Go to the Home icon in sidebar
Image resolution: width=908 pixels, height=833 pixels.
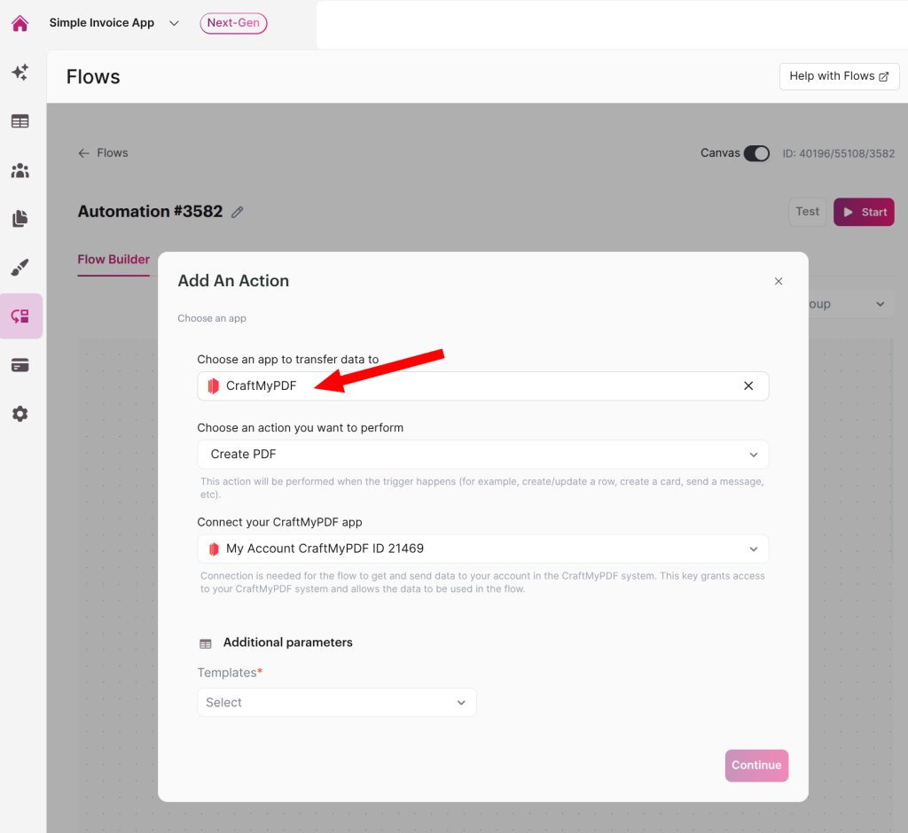point(20,23)
